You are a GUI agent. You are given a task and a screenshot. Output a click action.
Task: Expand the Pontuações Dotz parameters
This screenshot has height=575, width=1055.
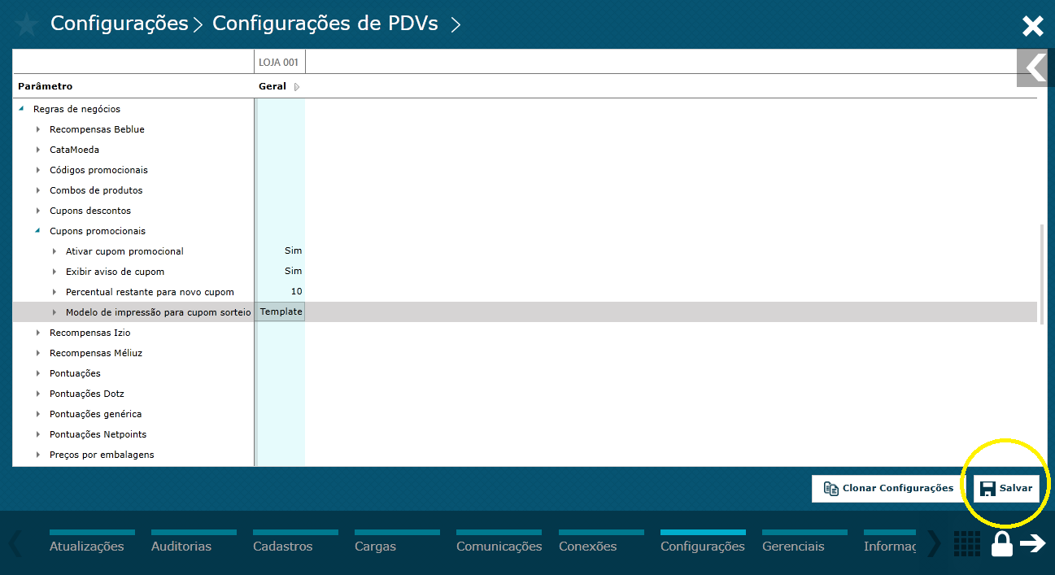click(x=37, y=393)
